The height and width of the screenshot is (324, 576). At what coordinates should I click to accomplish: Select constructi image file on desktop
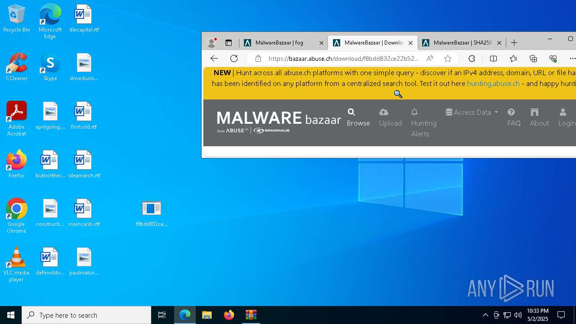(50, 213)
